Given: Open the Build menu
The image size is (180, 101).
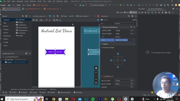Looking at the screenshot, I should [x=40, y=1].
